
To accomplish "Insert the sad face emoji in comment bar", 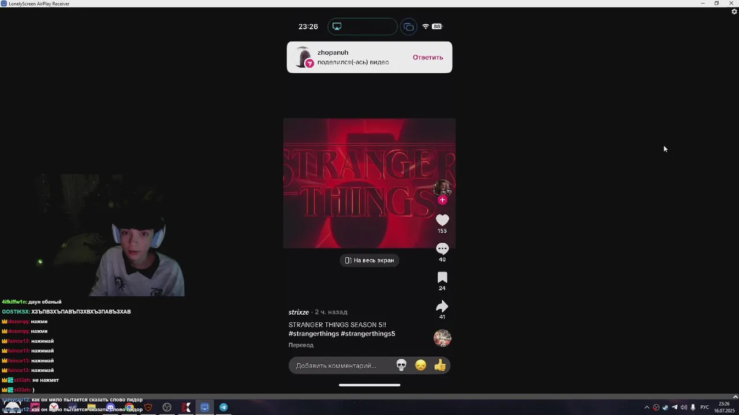I will tap(421, 365).
